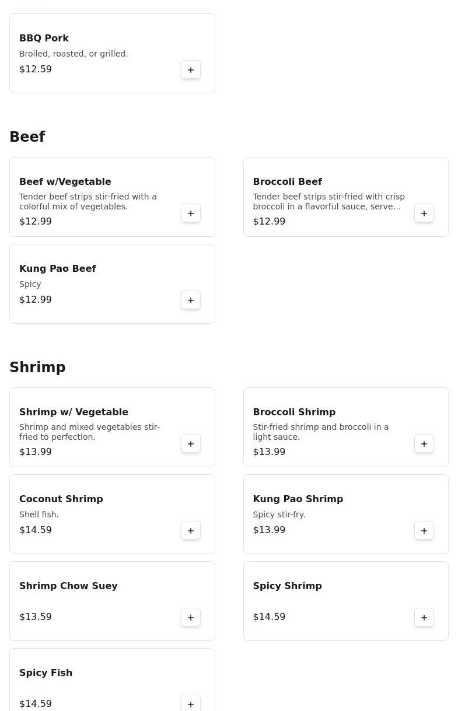Viewport: 458px width, 711px height.
Task: Add Shrimp w/ Vegetable using its plus icon
Action: [191, 444]
